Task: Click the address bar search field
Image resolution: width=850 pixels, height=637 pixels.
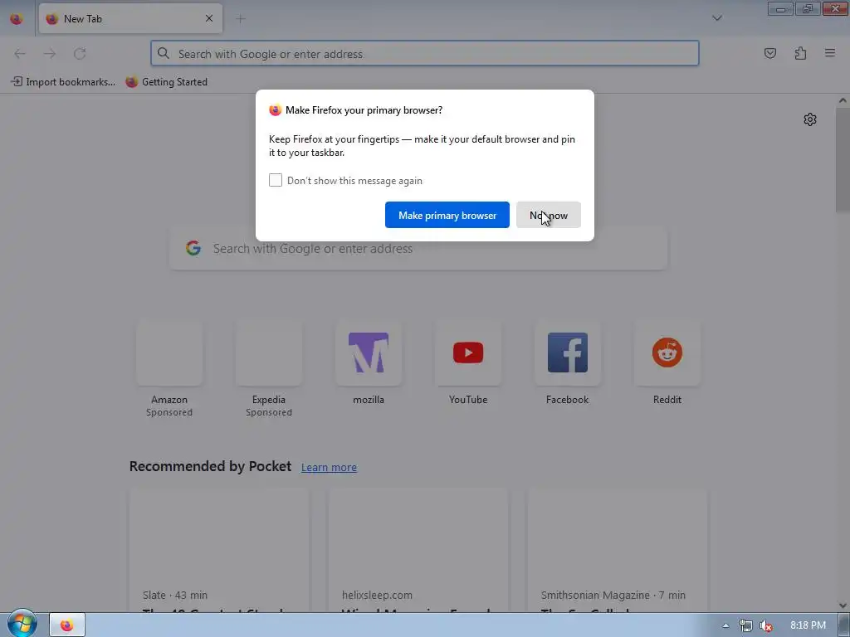Action: (x=425, y=53)
